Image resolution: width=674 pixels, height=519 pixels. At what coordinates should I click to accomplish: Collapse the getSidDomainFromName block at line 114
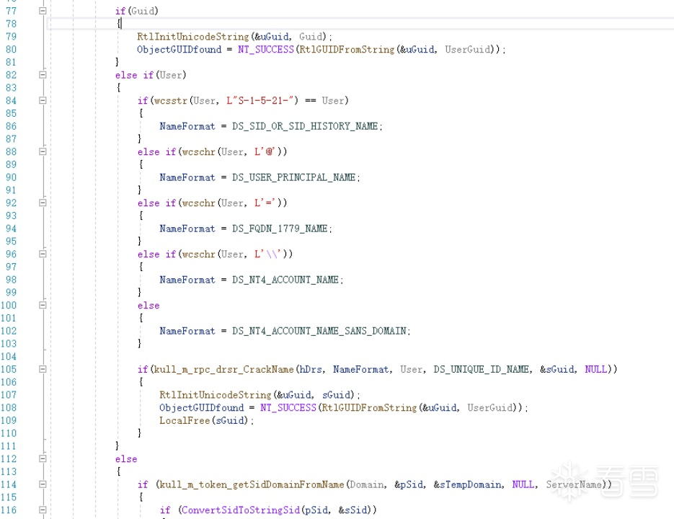coord(43,484)
